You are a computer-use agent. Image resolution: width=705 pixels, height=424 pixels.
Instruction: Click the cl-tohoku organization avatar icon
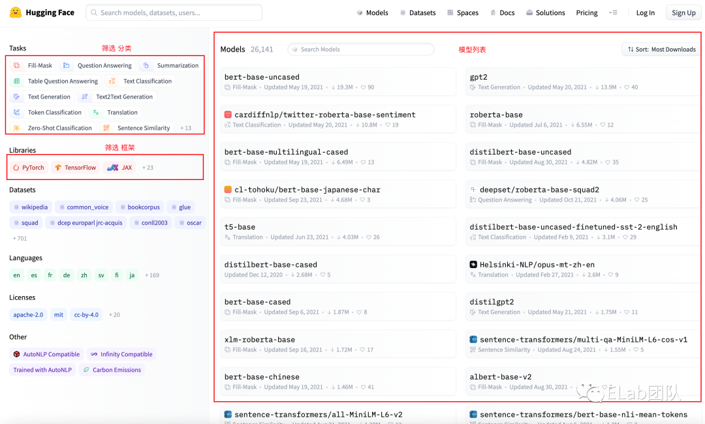[228, 190]
